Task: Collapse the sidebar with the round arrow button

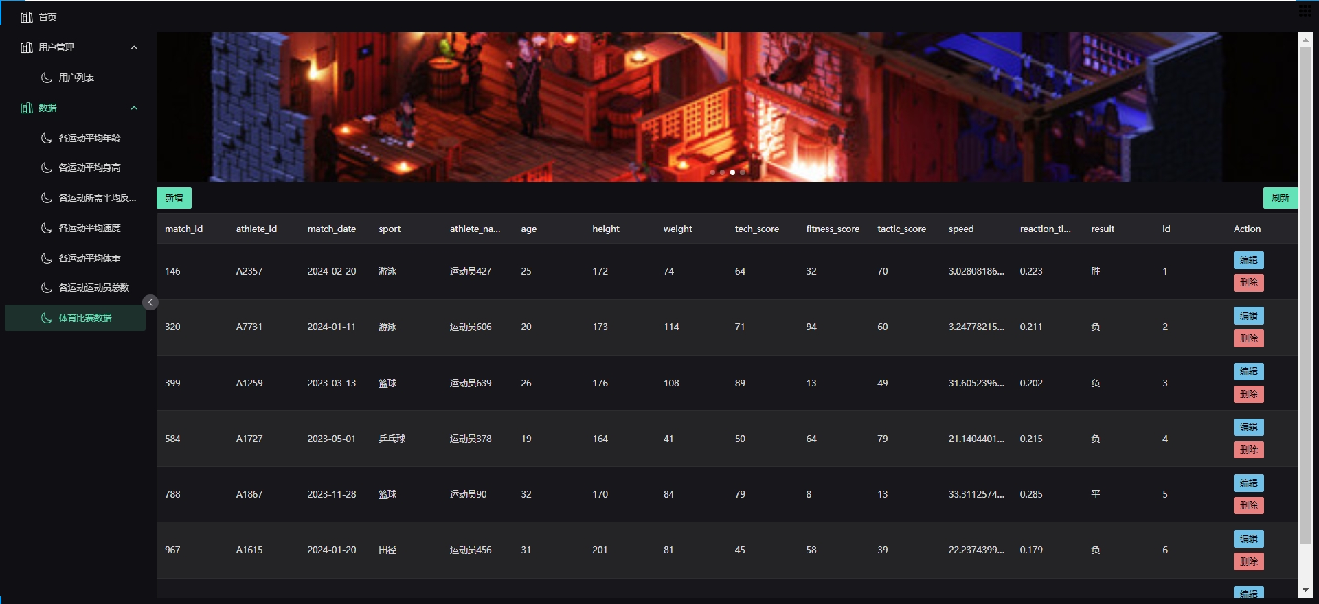Action: (150, 302)
